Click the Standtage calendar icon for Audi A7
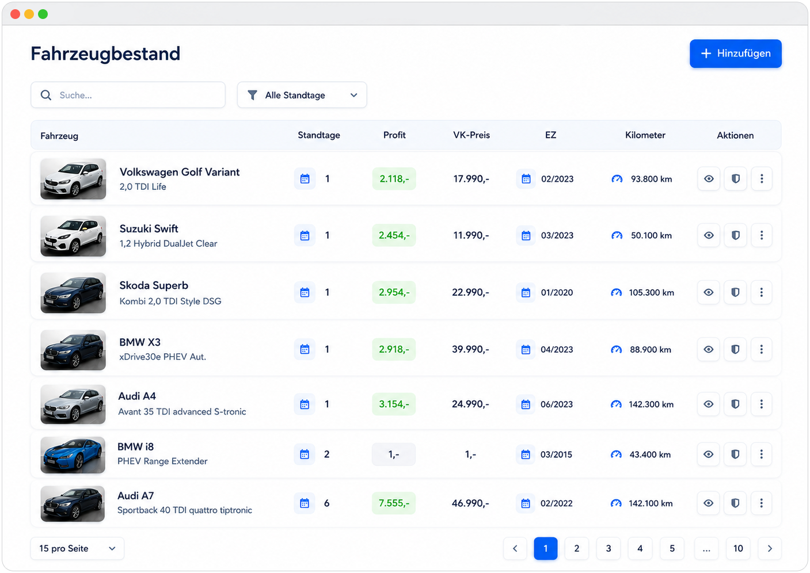The image size is (810, 573). (305, 503)
